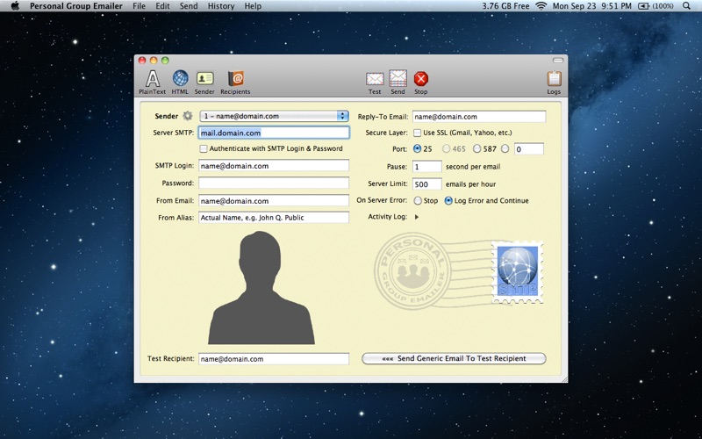
Task: Click the Test envelope icon
Action: point(375,78)
